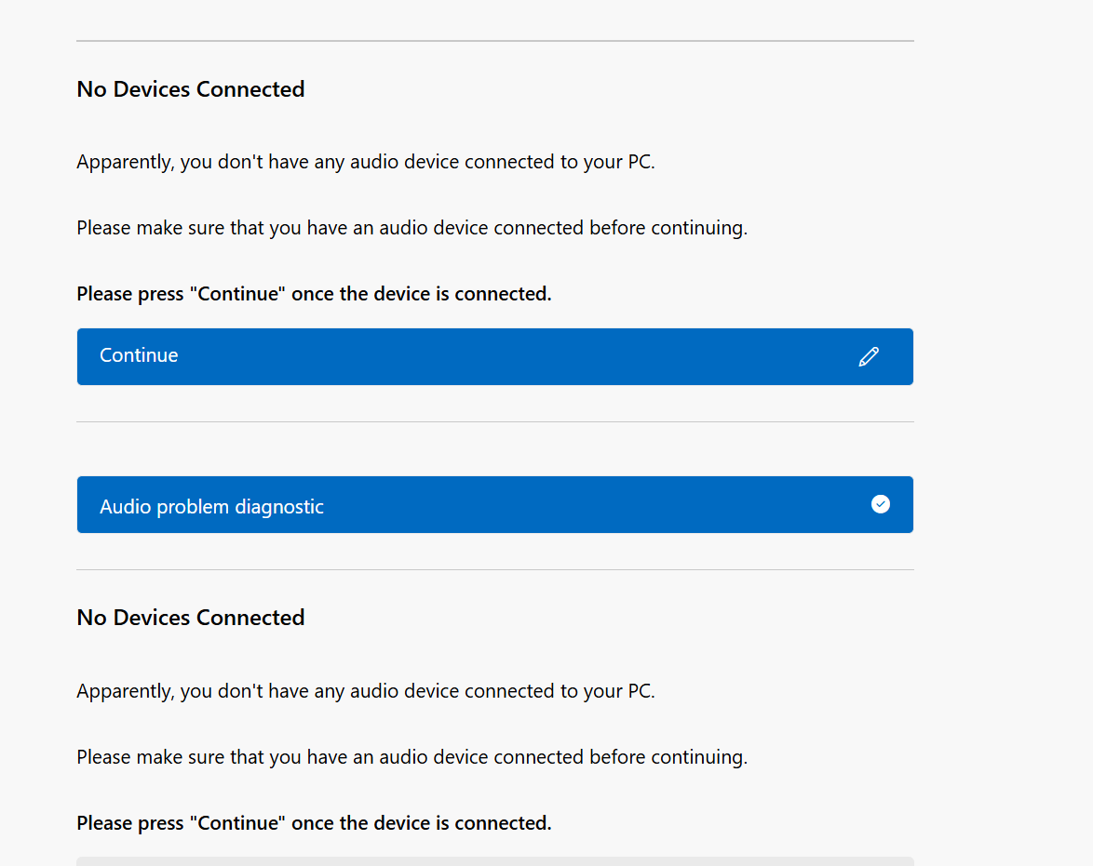
Task: Click the word 'diagnostic' on the blue bar
Action: [x=278, y=507]
